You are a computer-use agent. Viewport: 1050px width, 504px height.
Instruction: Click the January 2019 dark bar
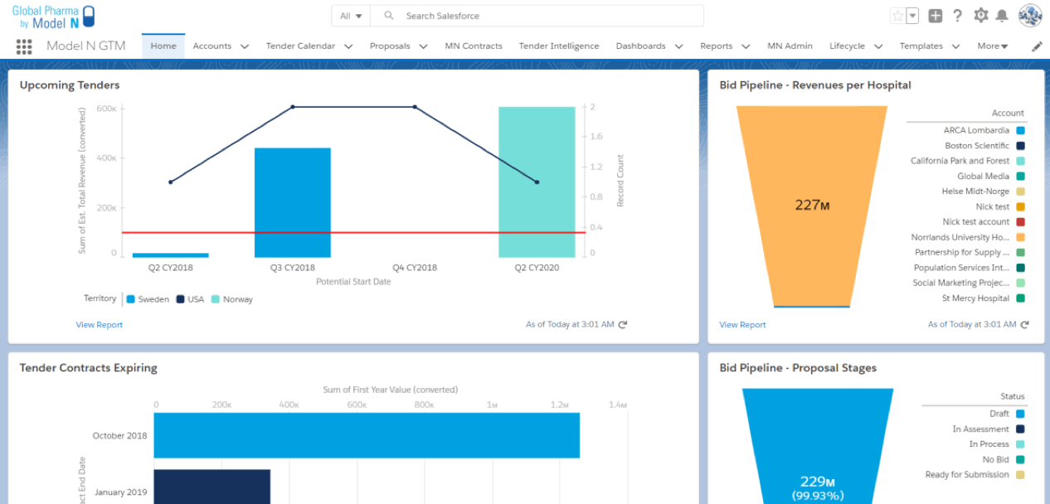212,487
